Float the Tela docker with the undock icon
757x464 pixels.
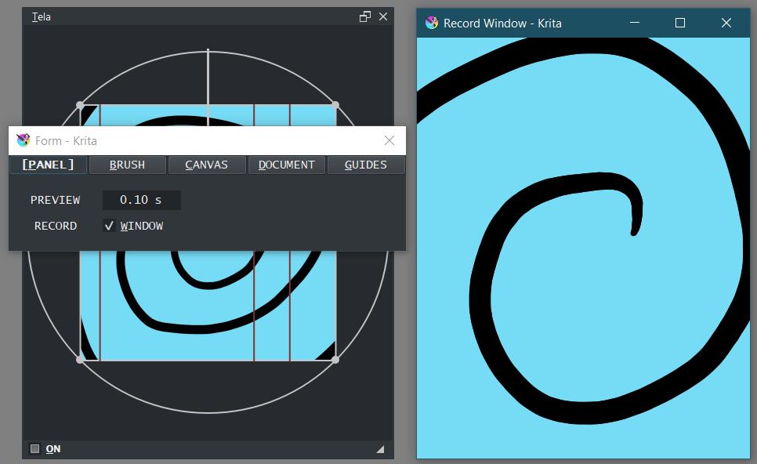tap(365, 16)
